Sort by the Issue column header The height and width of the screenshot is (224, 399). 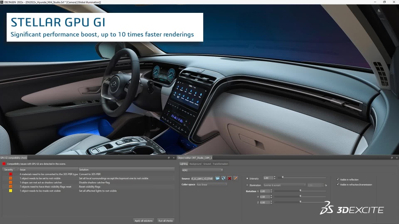click(x=48, y=169)
